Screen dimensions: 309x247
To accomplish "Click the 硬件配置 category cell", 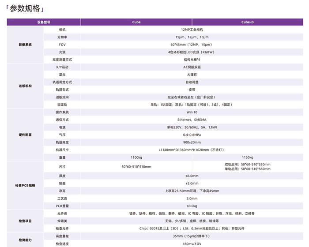I will pyautogui.click(x=25, y=135).
